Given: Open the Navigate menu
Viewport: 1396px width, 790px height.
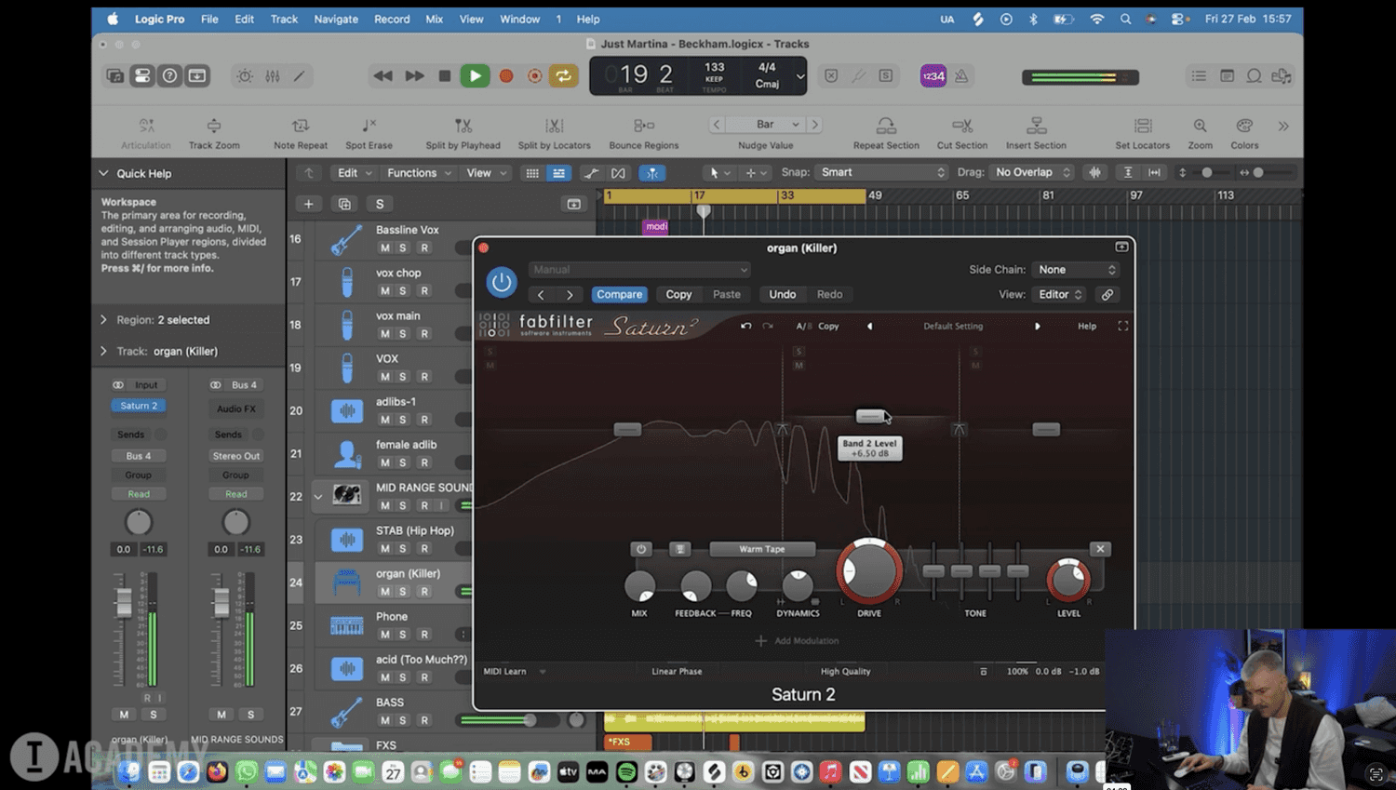Looking at the screenshot, I should click(x=335, y=19).
